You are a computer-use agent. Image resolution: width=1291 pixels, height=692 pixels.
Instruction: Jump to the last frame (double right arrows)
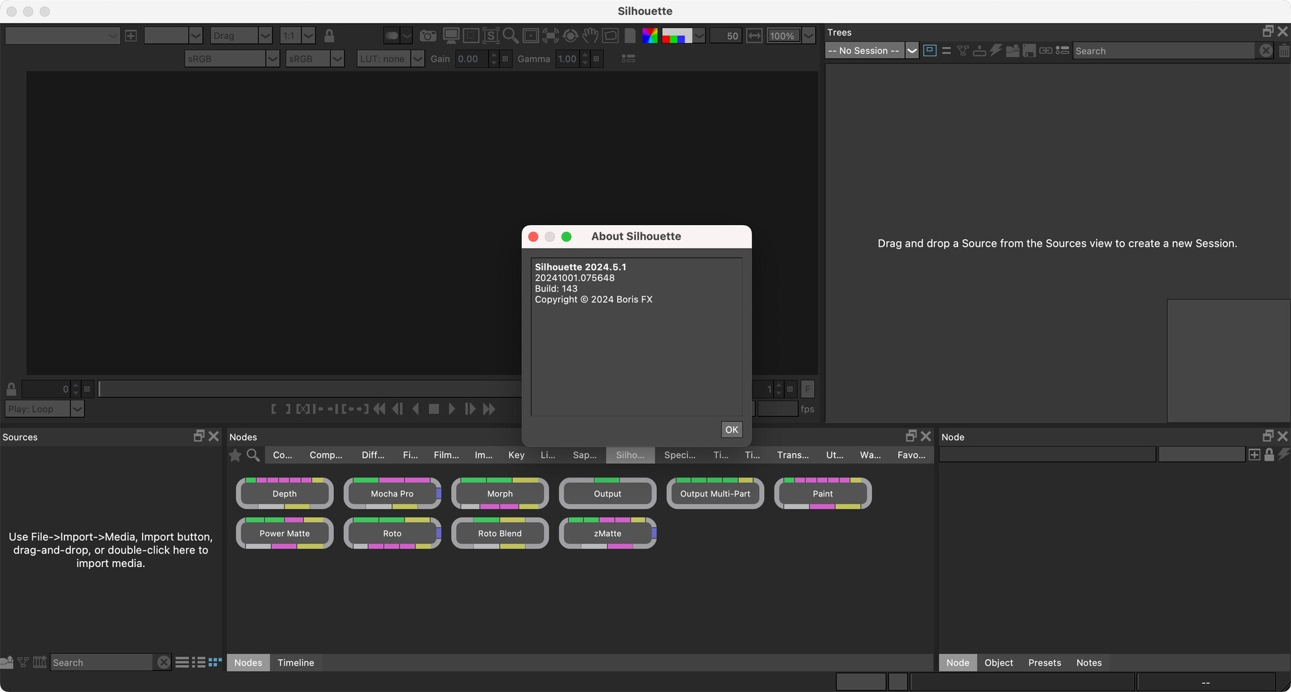coord(489,408)
